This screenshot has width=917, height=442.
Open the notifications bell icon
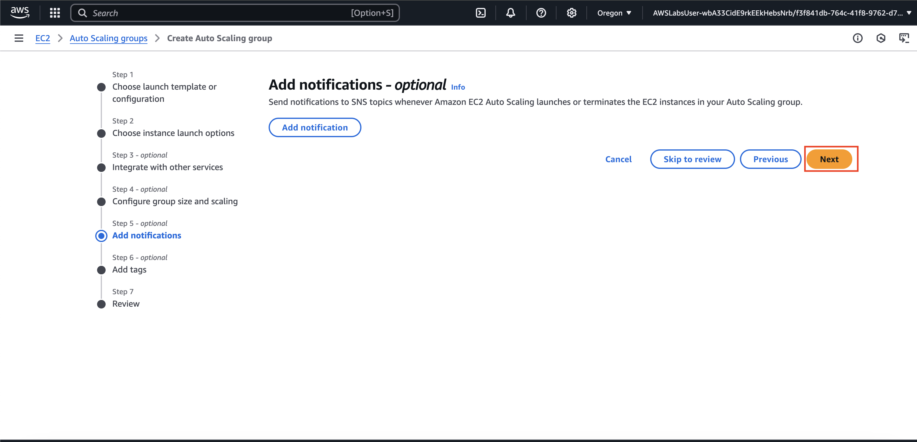coord(510,13)
